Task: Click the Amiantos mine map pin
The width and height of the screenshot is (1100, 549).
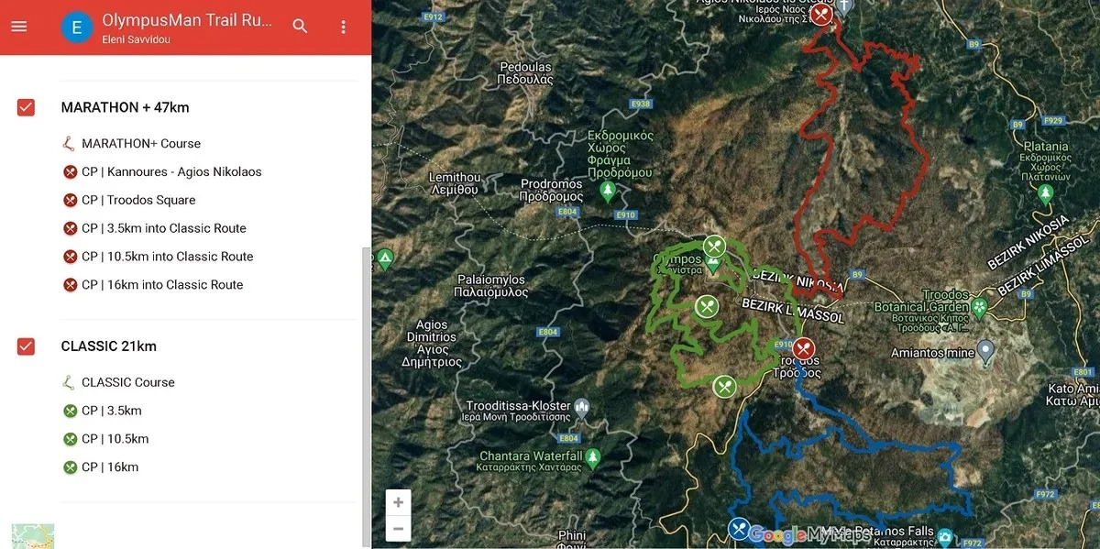Action: (985, 350)
